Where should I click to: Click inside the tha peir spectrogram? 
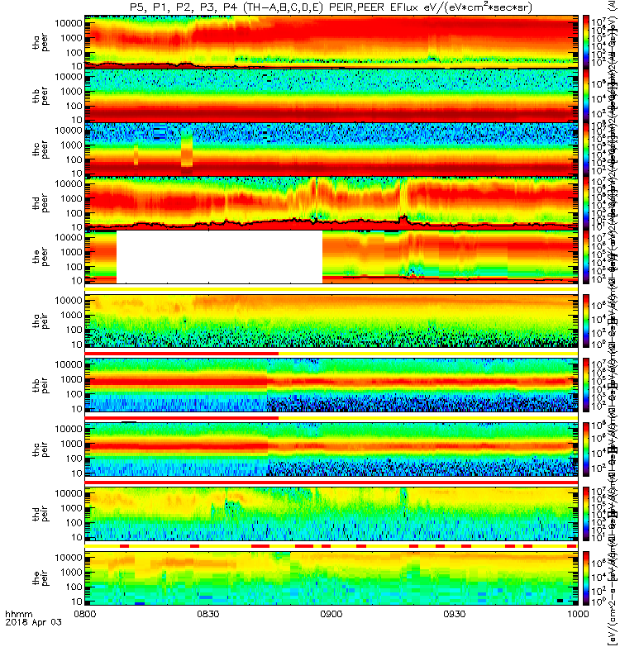331,321
